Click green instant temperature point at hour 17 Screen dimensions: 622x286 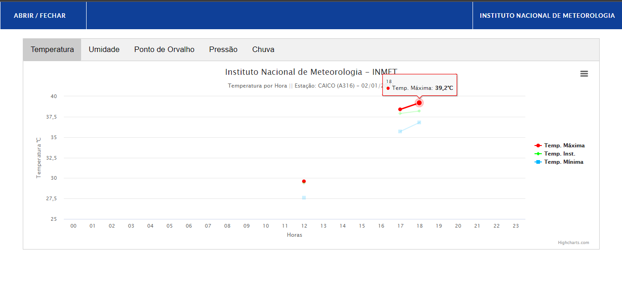click(400, 113)
